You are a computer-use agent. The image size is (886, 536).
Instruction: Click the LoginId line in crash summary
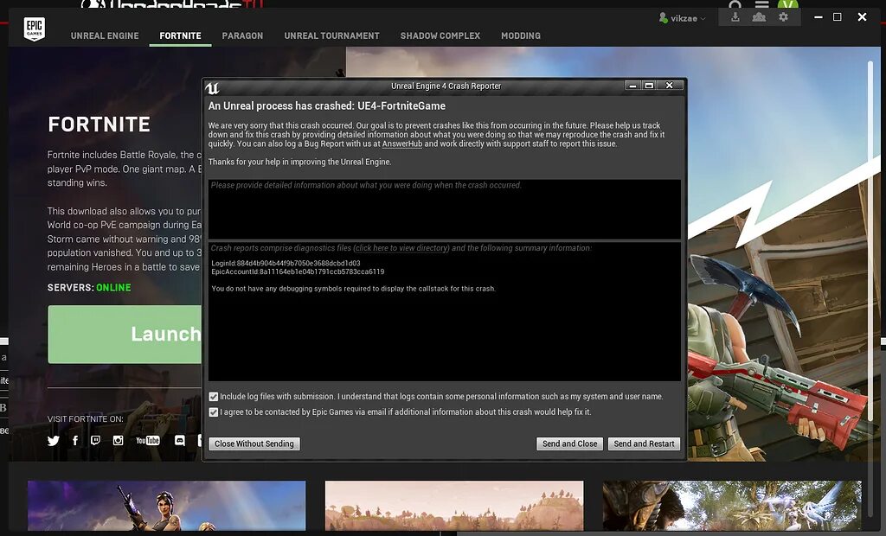(x=286, y=263)
